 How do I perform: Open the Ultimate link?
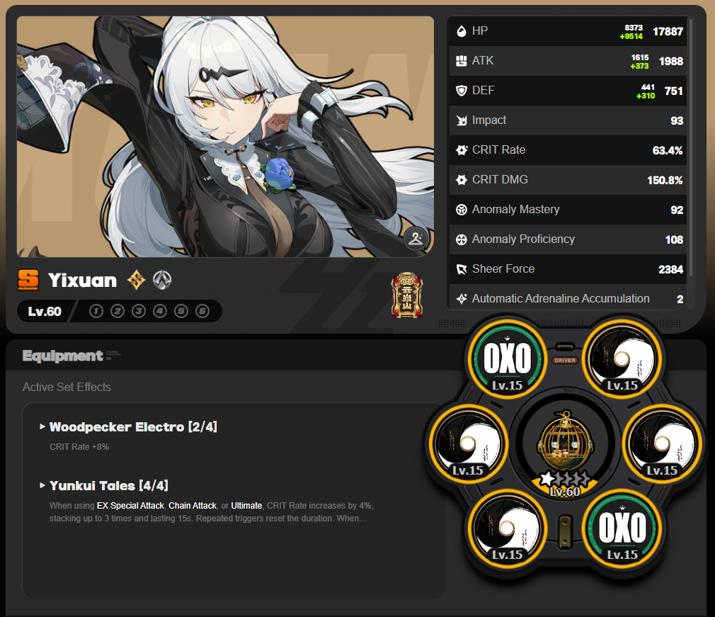(x=246, y=506)
